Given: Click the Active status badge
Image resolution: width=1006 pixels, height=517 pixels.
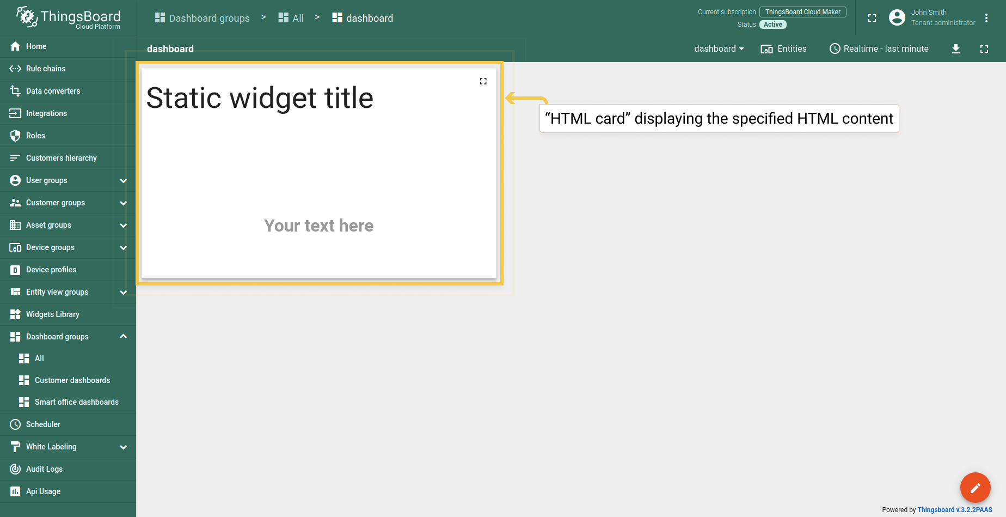Looking at the screenshot, I should click(x=773, y=25).
